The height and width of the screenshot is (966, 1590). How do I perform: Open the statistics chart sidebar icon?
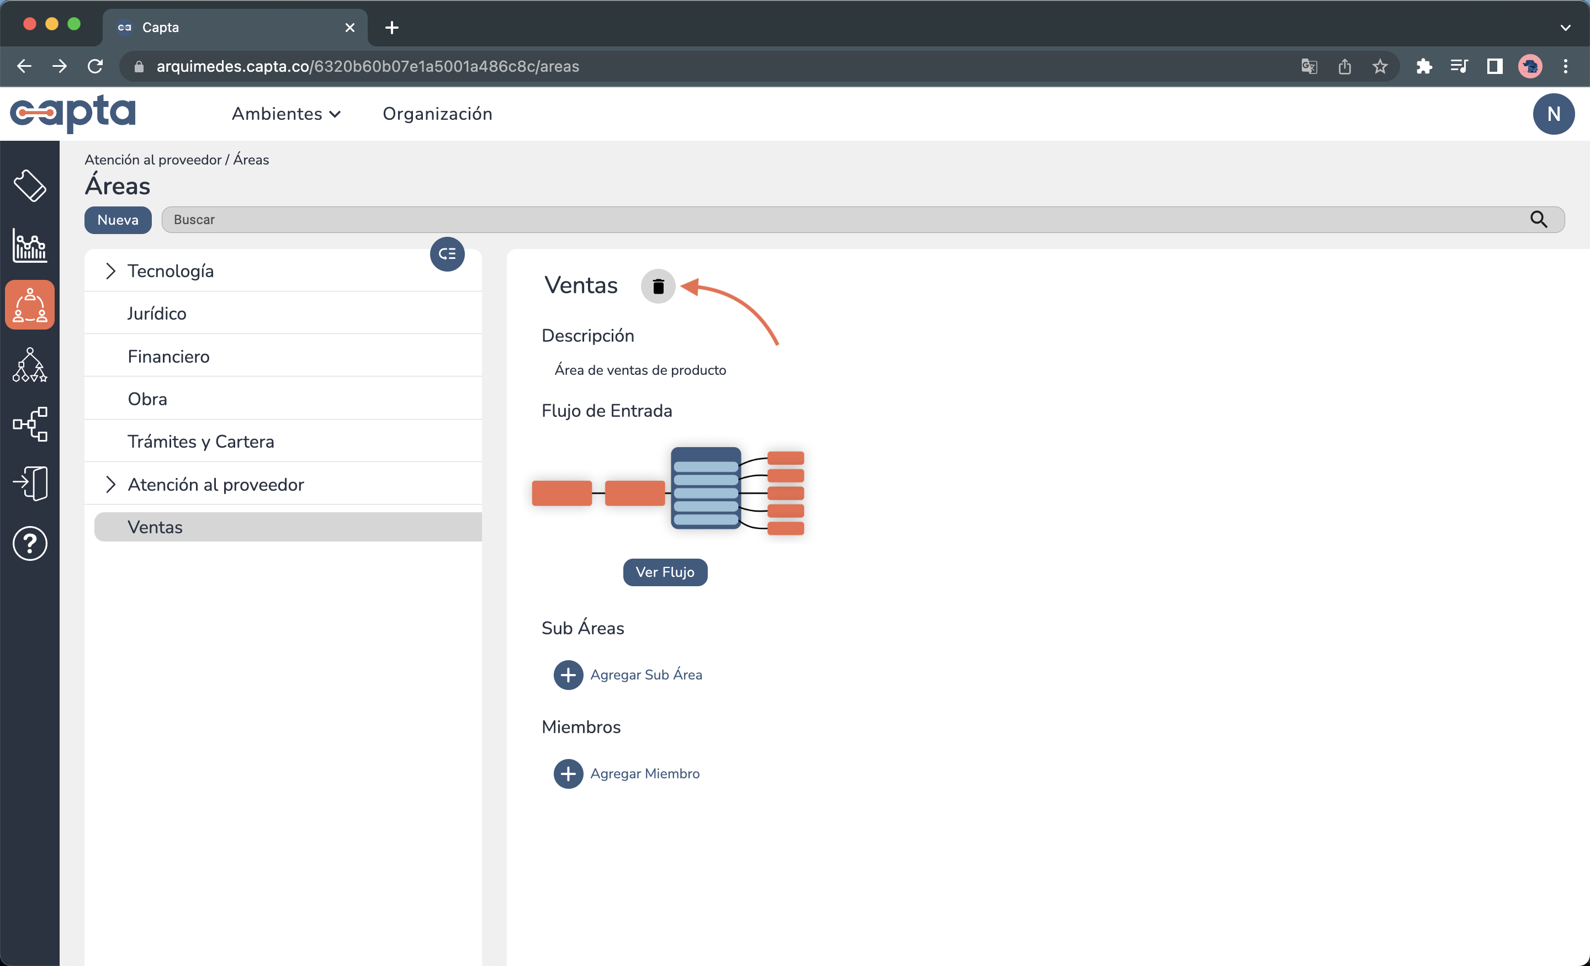coord(30,246)
